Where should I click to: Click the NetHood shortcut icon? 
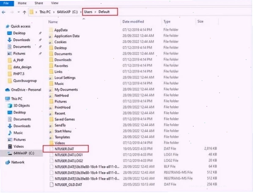pyautogui.click(x=51, y=96)
